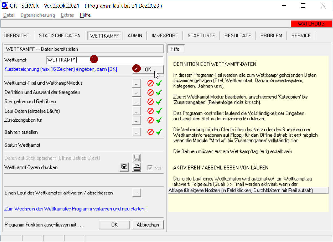
Task: Click the printer icon for Wettkampf-Daten drucken
Action: pos(137,167)
